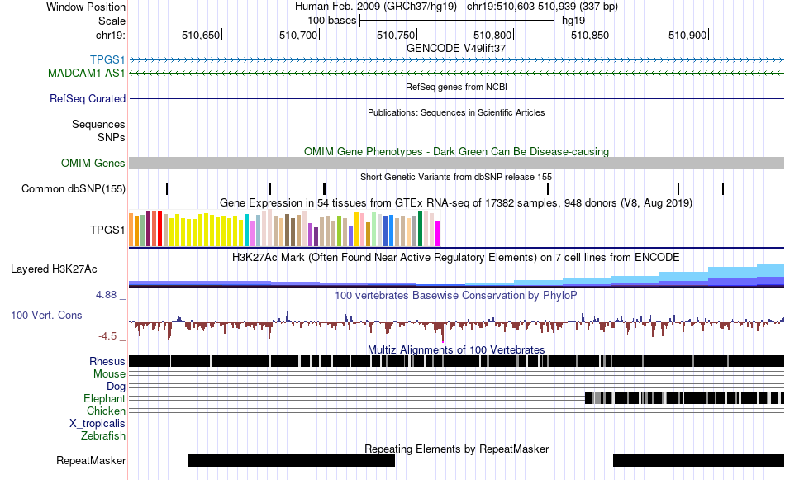
Task: Click the 4.88 PhyloP maximum value
Action: (x=106, y=295)
